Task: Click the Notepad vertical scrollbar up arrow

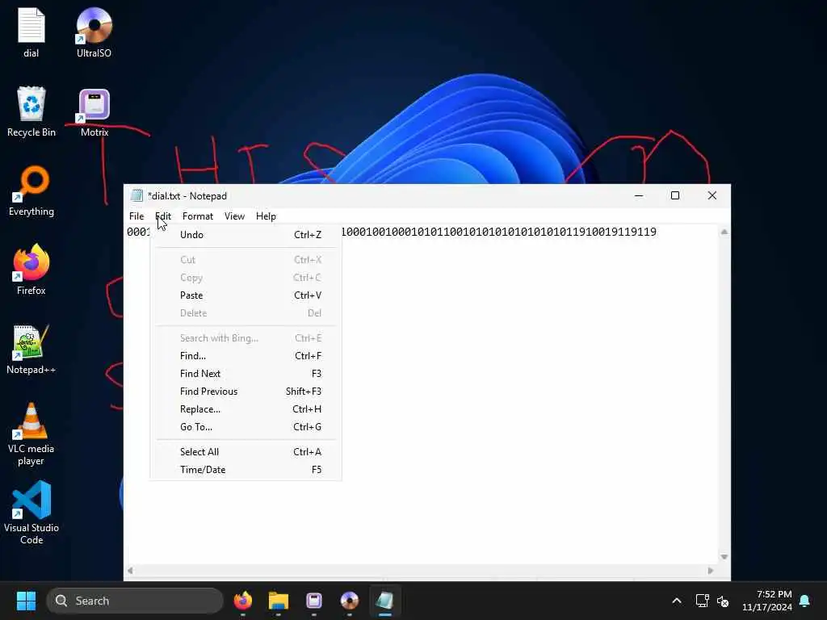Action: click(724, 232)
